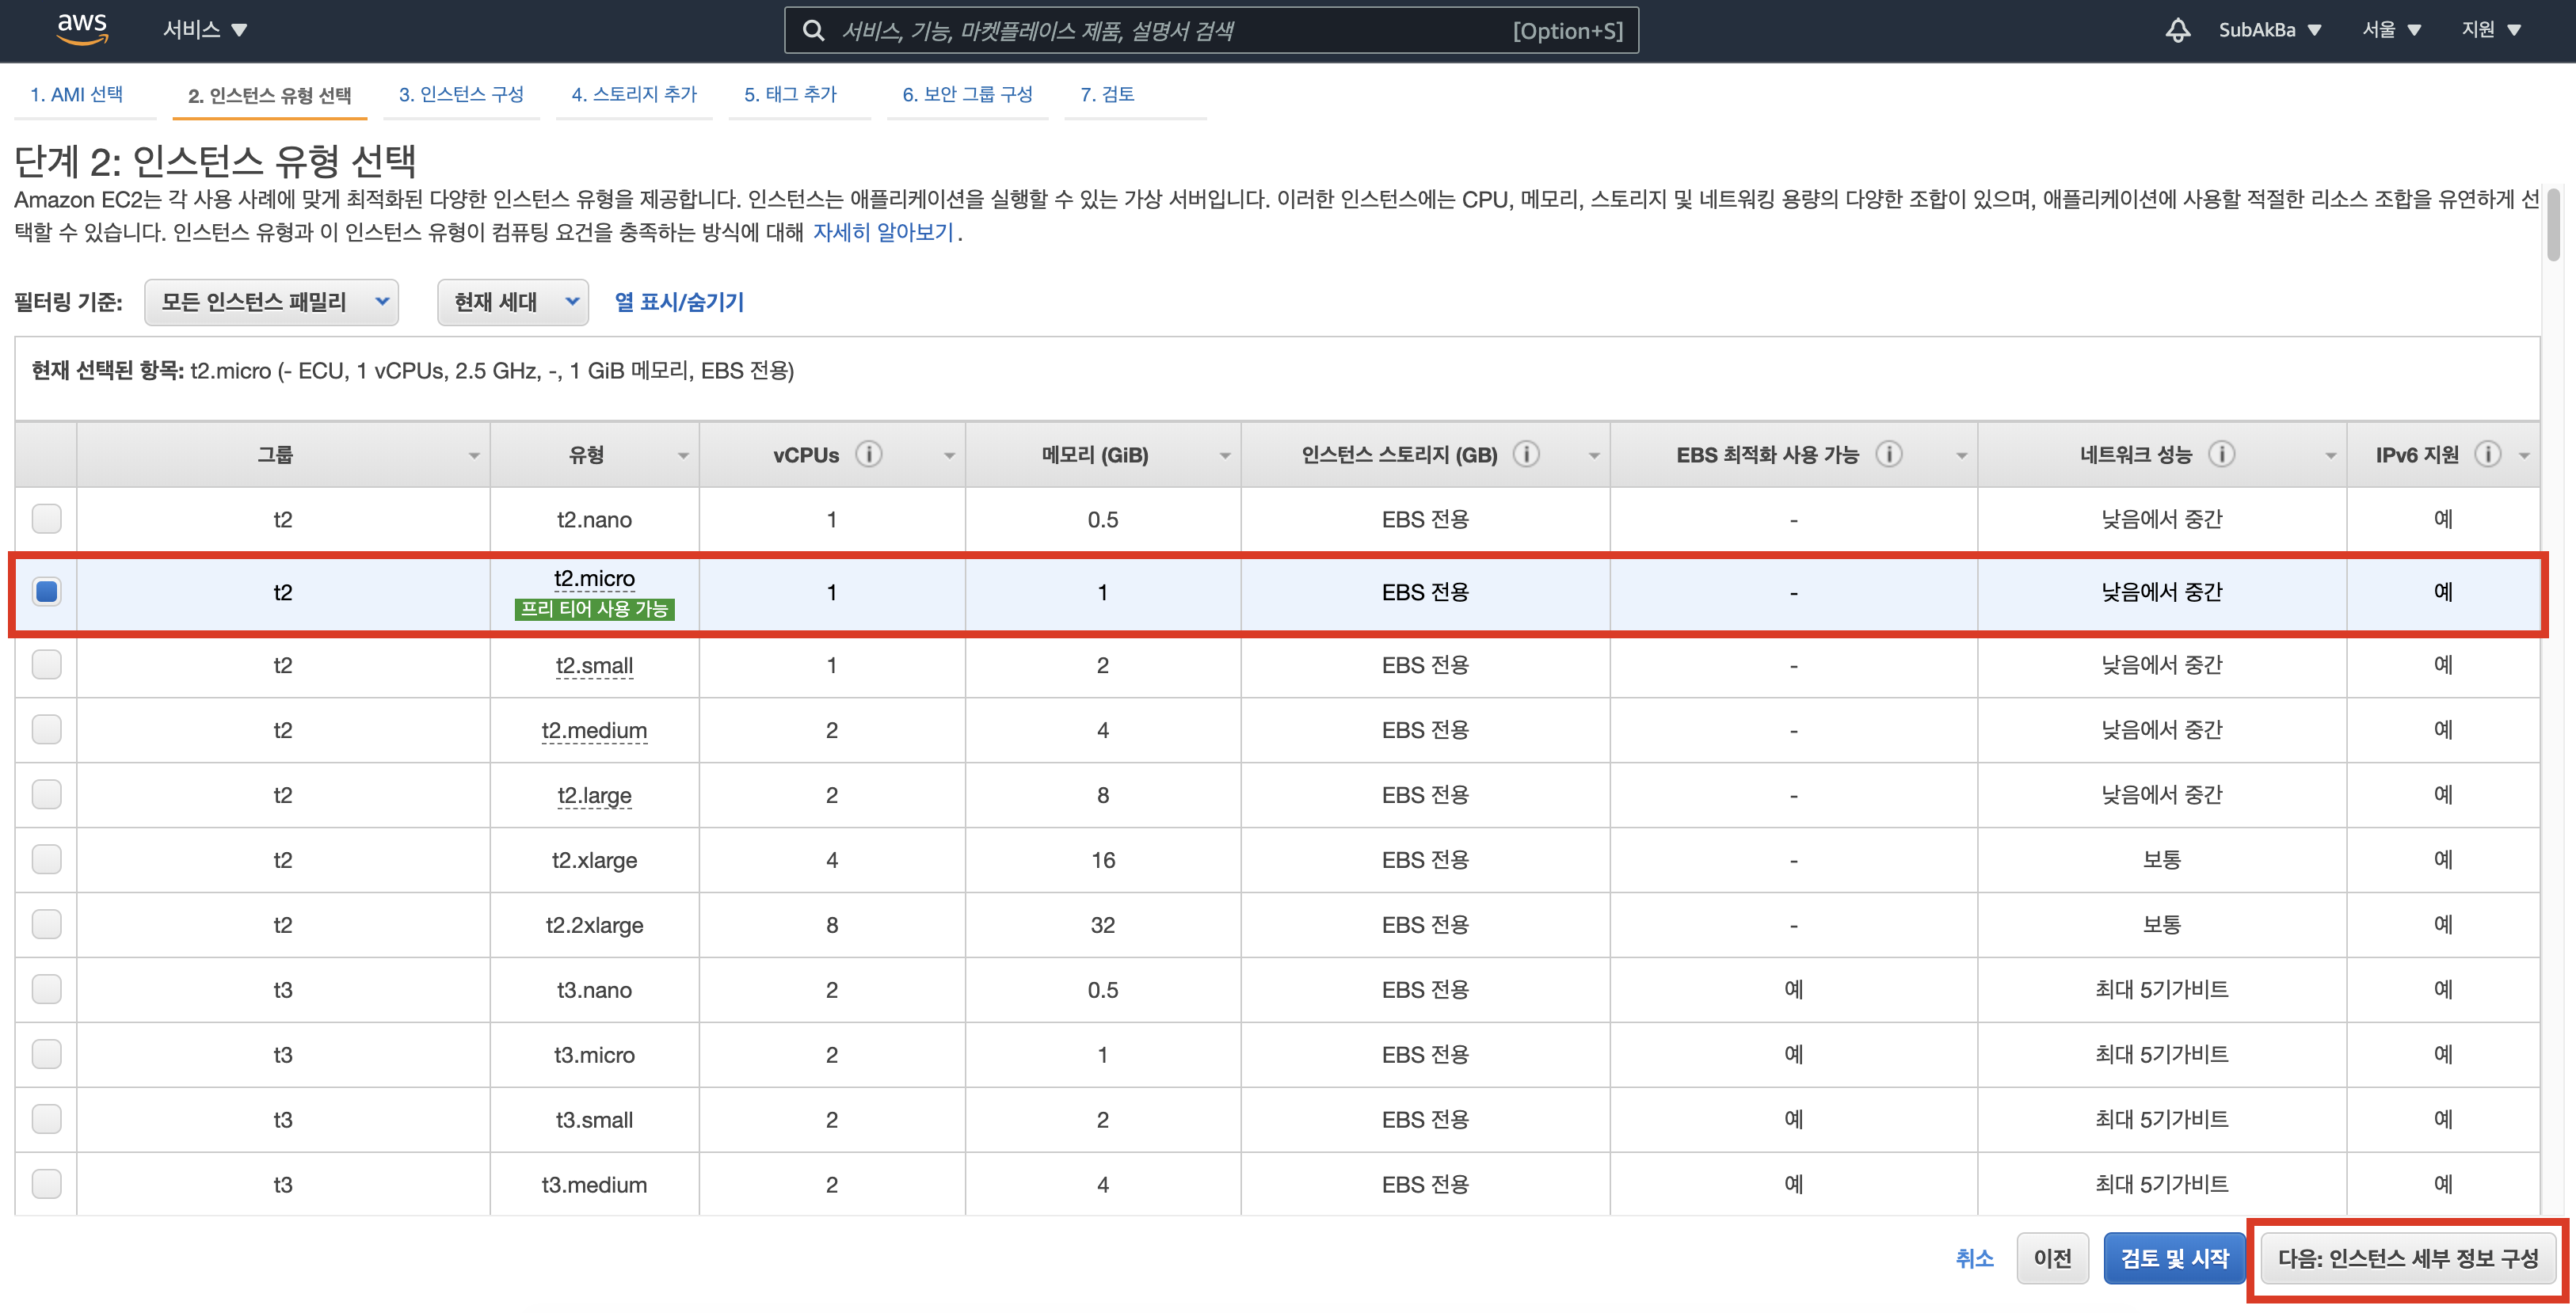Click the IPv6 지원 info icon
Screen dimensions: 2576x1313
click(2487, 454)
